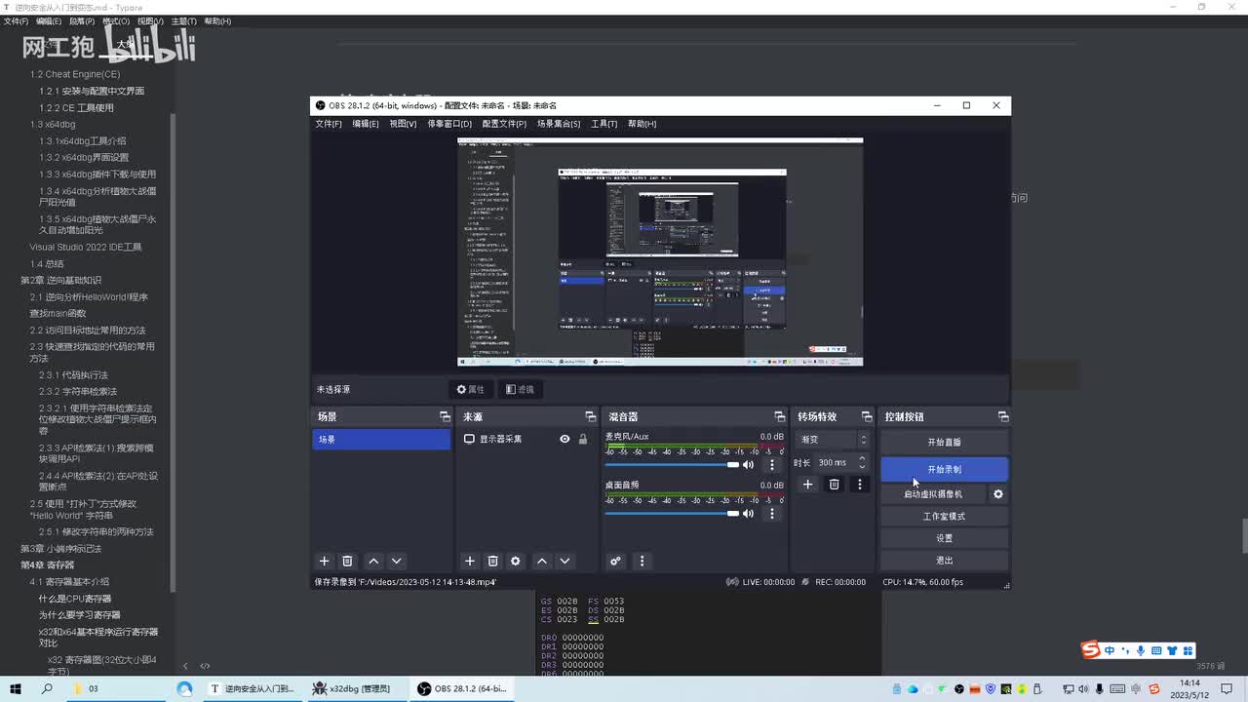Add a new source with the plus icon
The image size is (1248, 702).
click(470, 561)
